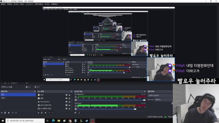Add a new source with plus icon
This screenshot has width=219, height=123.
click(x=39, y=113)
